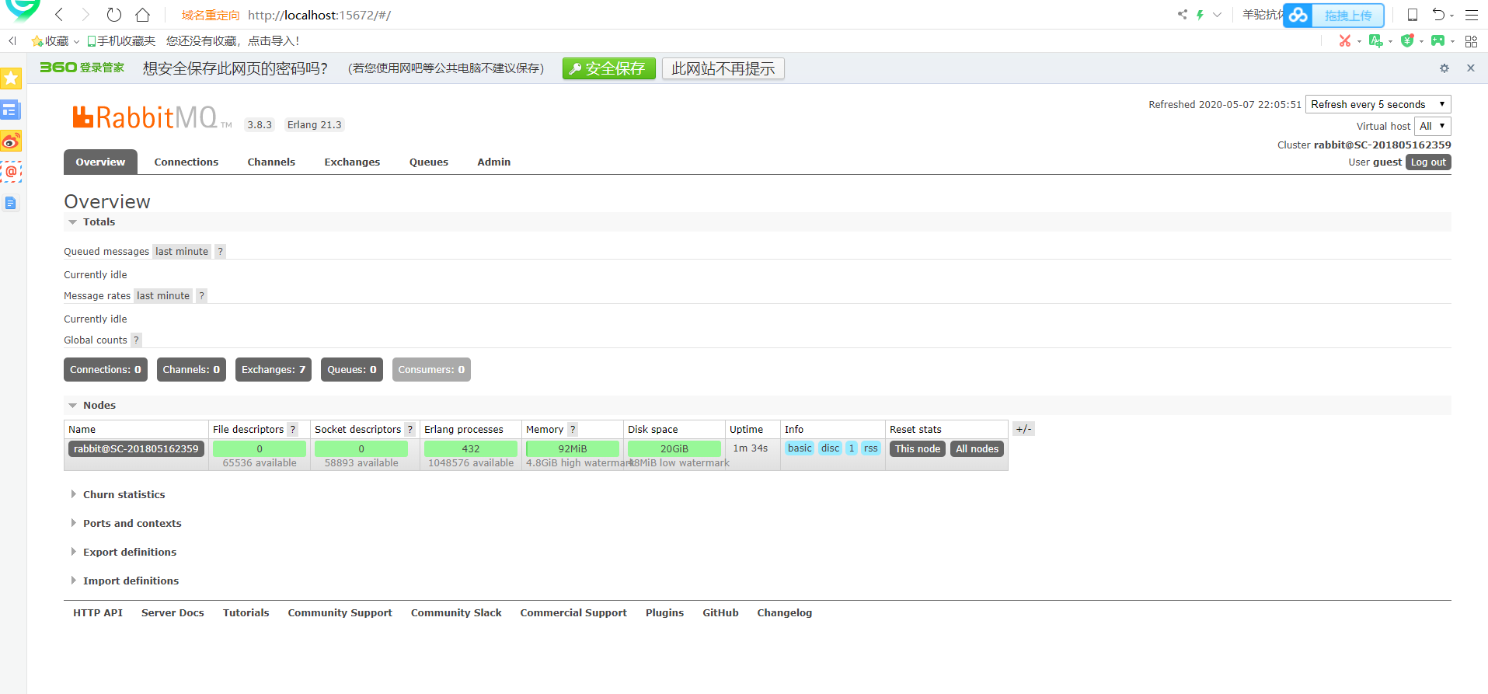Open help for Global counts

tap(136, 340)
